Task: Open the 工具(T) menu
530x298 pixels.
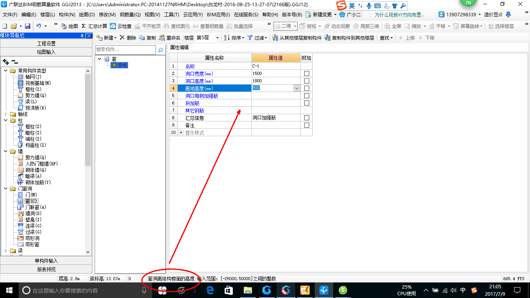Action: pyautogui.click(x=171, y=14)
